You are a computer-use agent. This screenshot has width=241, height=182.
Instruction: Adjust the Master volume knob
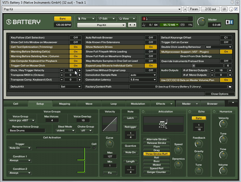pyautogui.click(x=201, y=22)
